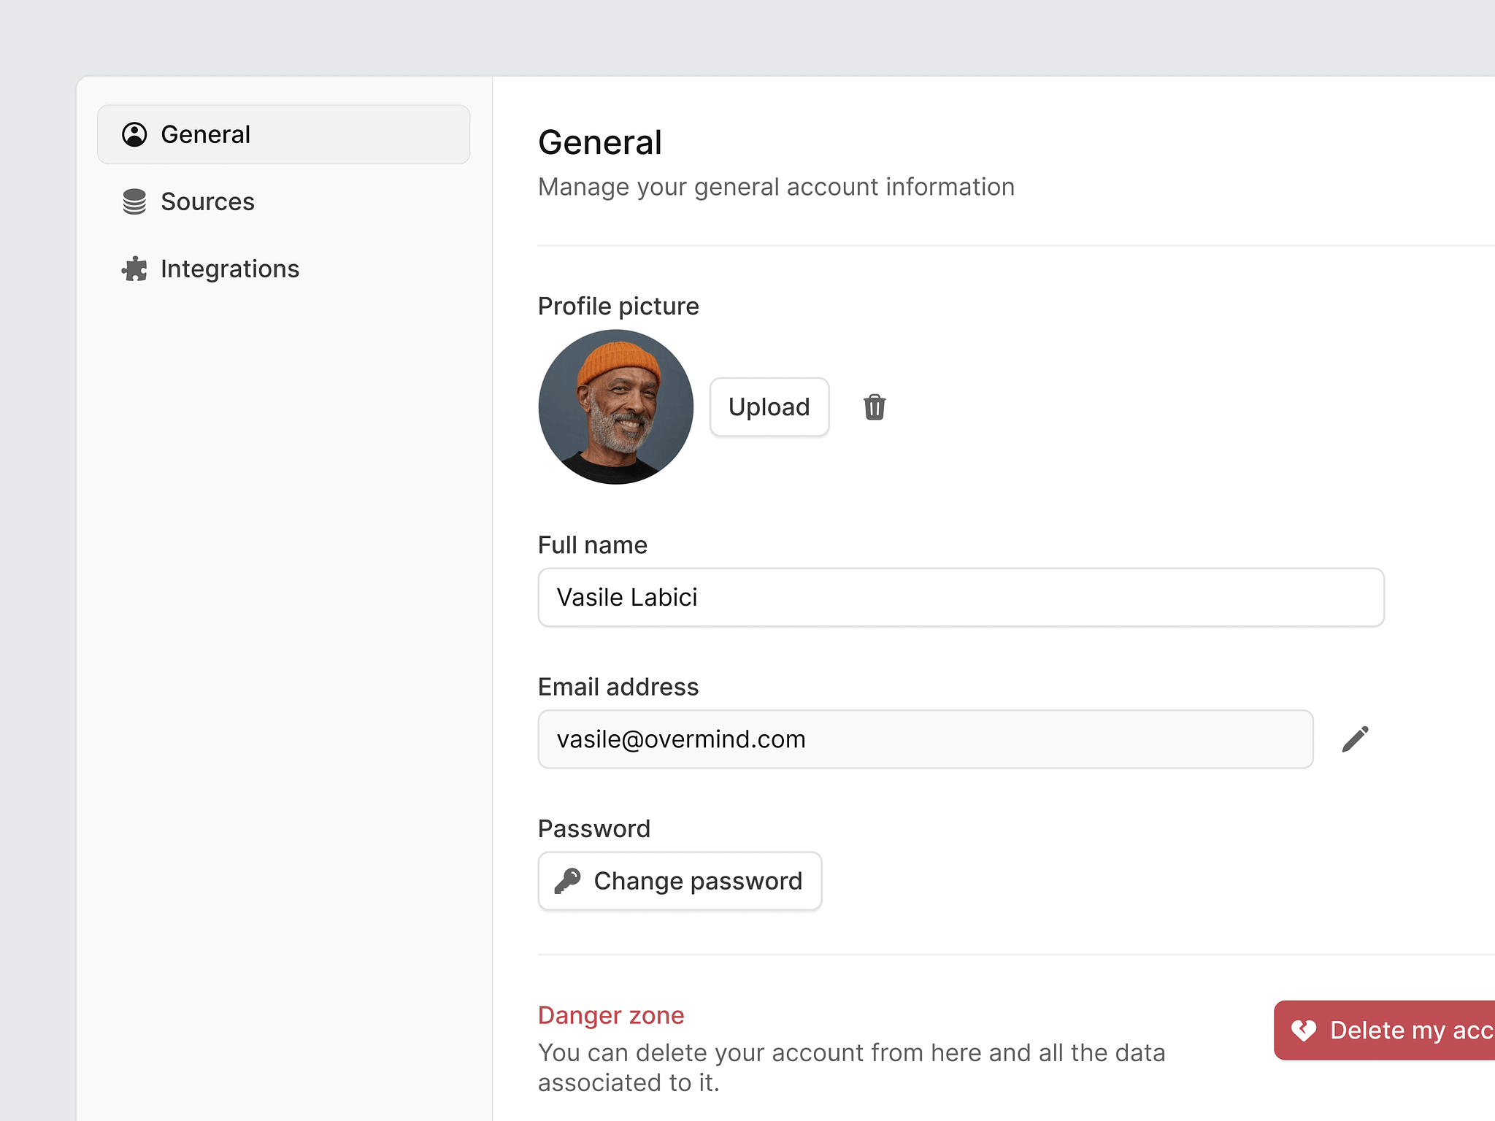This screenshot has height=1121, width=1495.
Task: Click the database stack icon for Sources
Action: coord(134,201)
